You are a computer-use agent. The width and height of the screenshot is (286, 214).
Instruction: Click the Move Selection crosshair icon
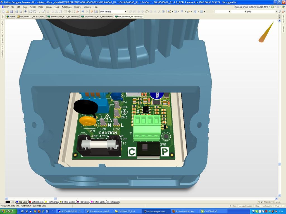point(69,11)
